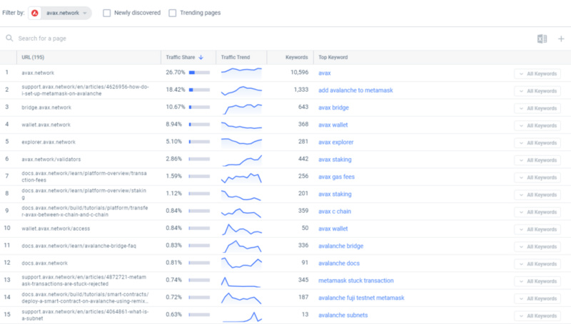The height and width of the screenshot is (324, 571).
Task: Expand All Keywords for avax.network row
Action: tap(537, 73)
